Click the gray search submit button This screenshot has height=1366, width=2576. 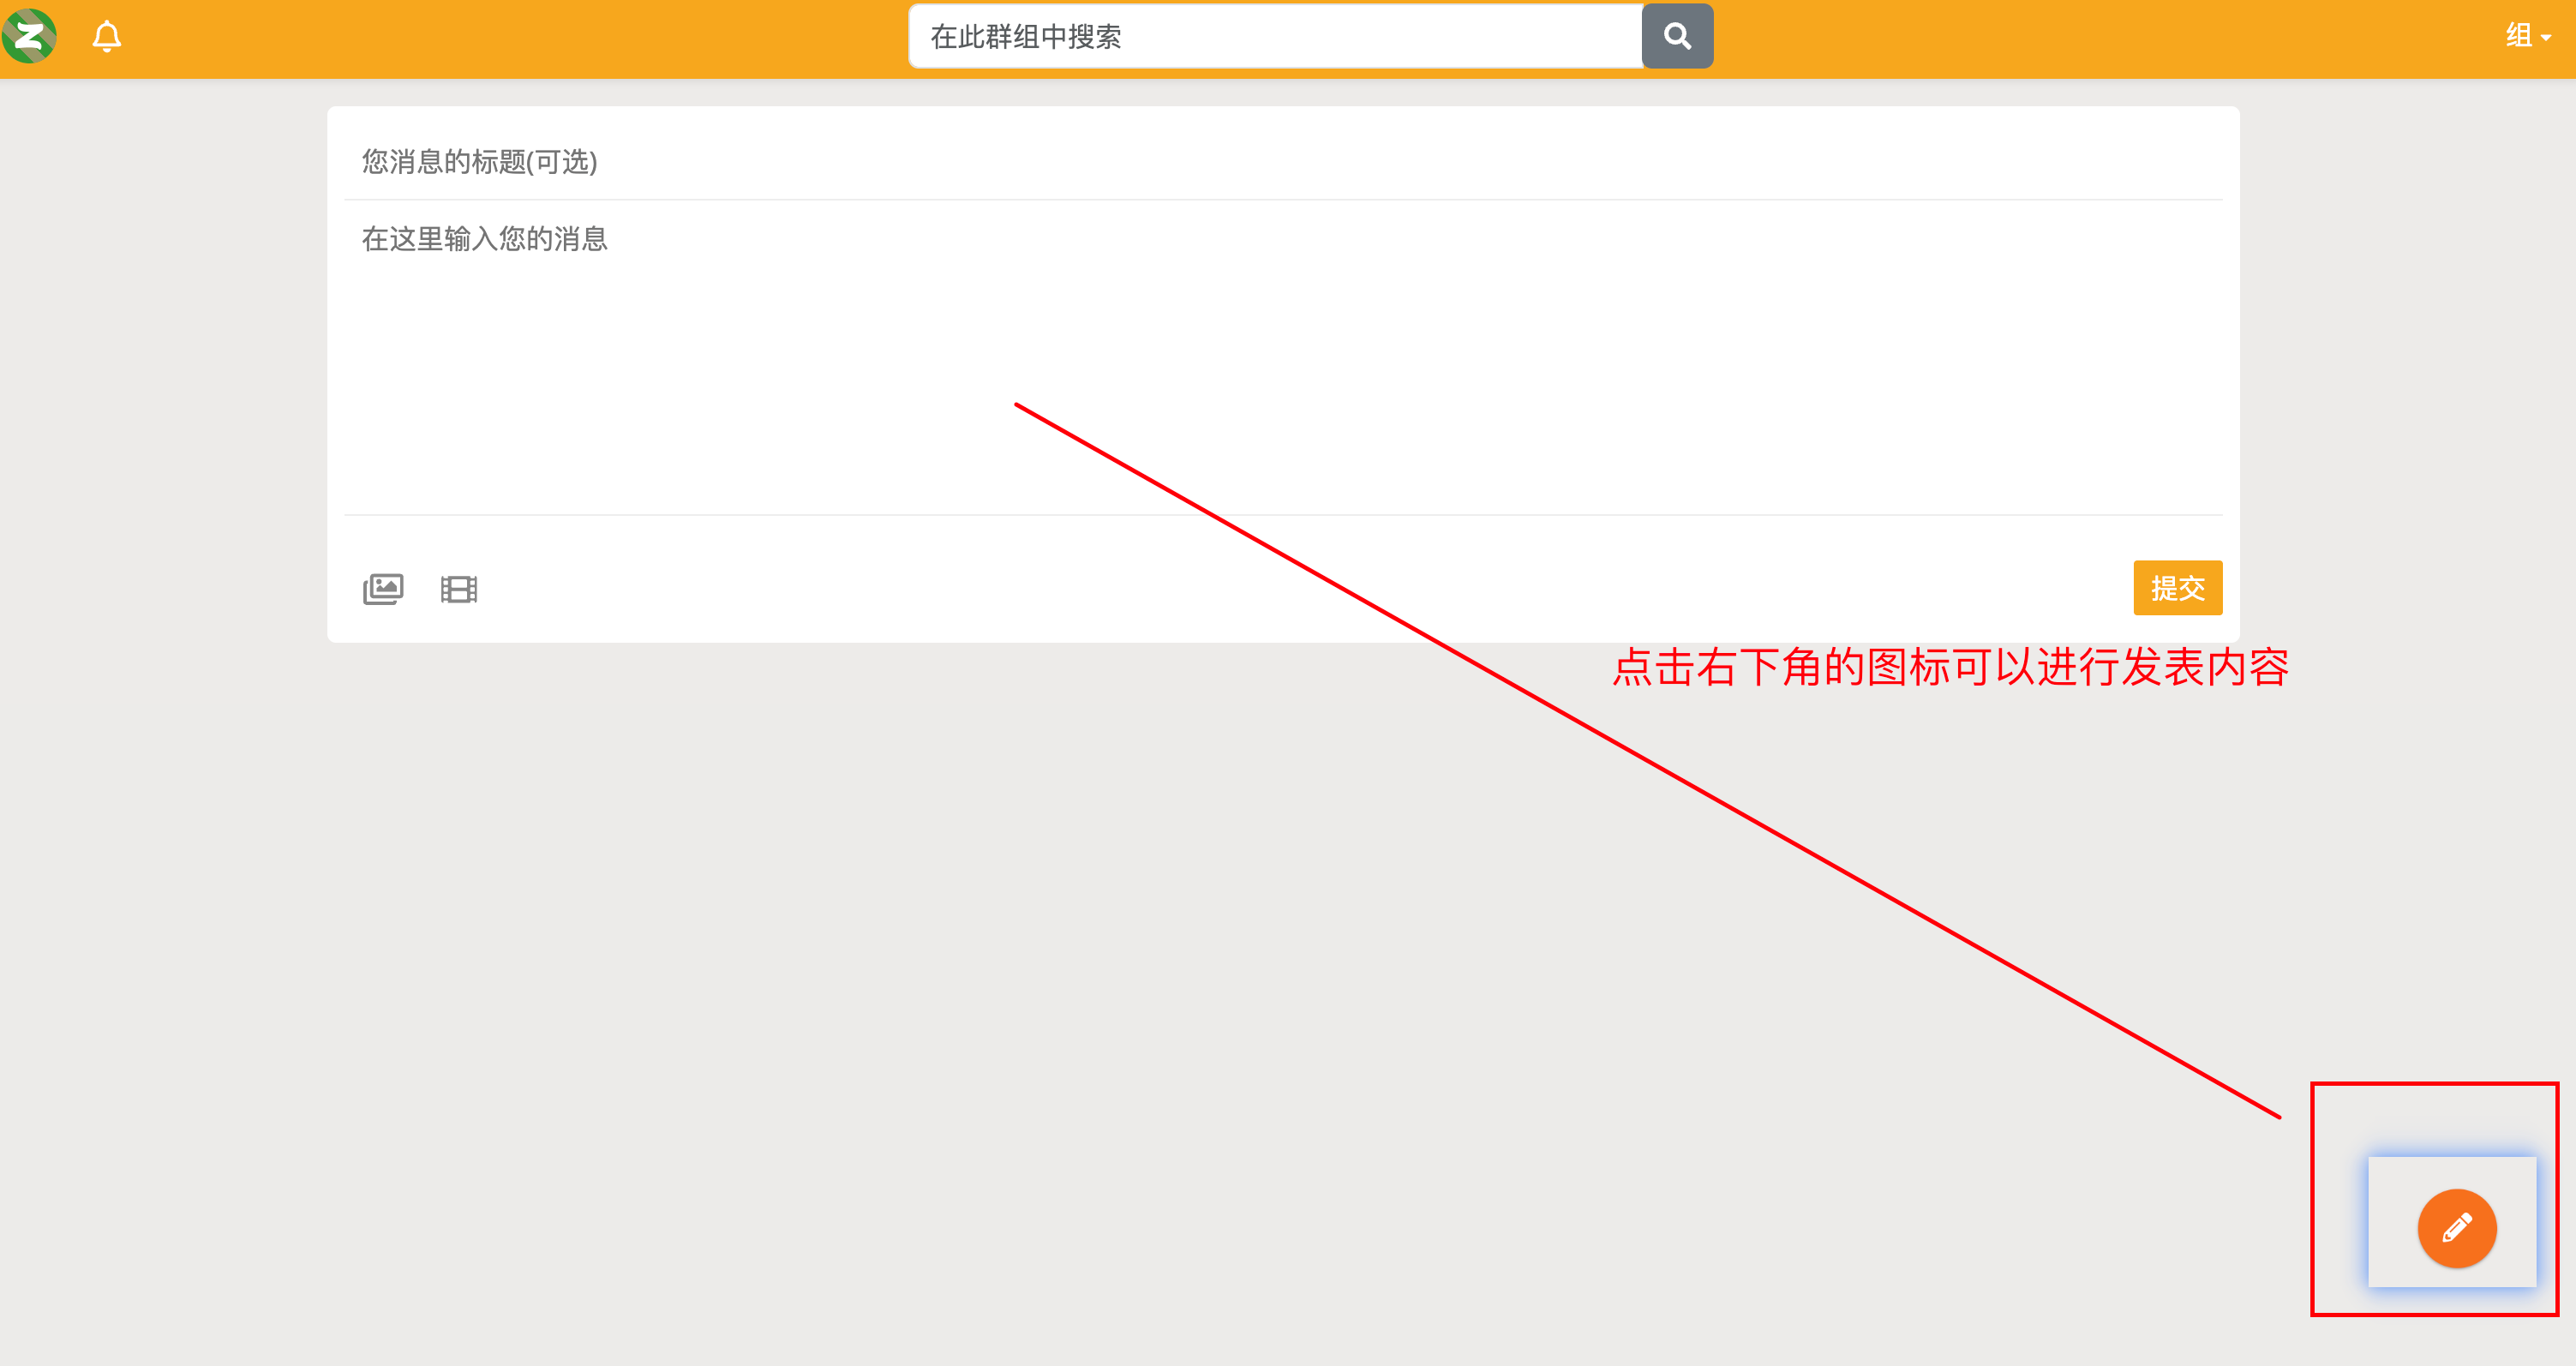pyautogui.click(x=1677, y=37)
